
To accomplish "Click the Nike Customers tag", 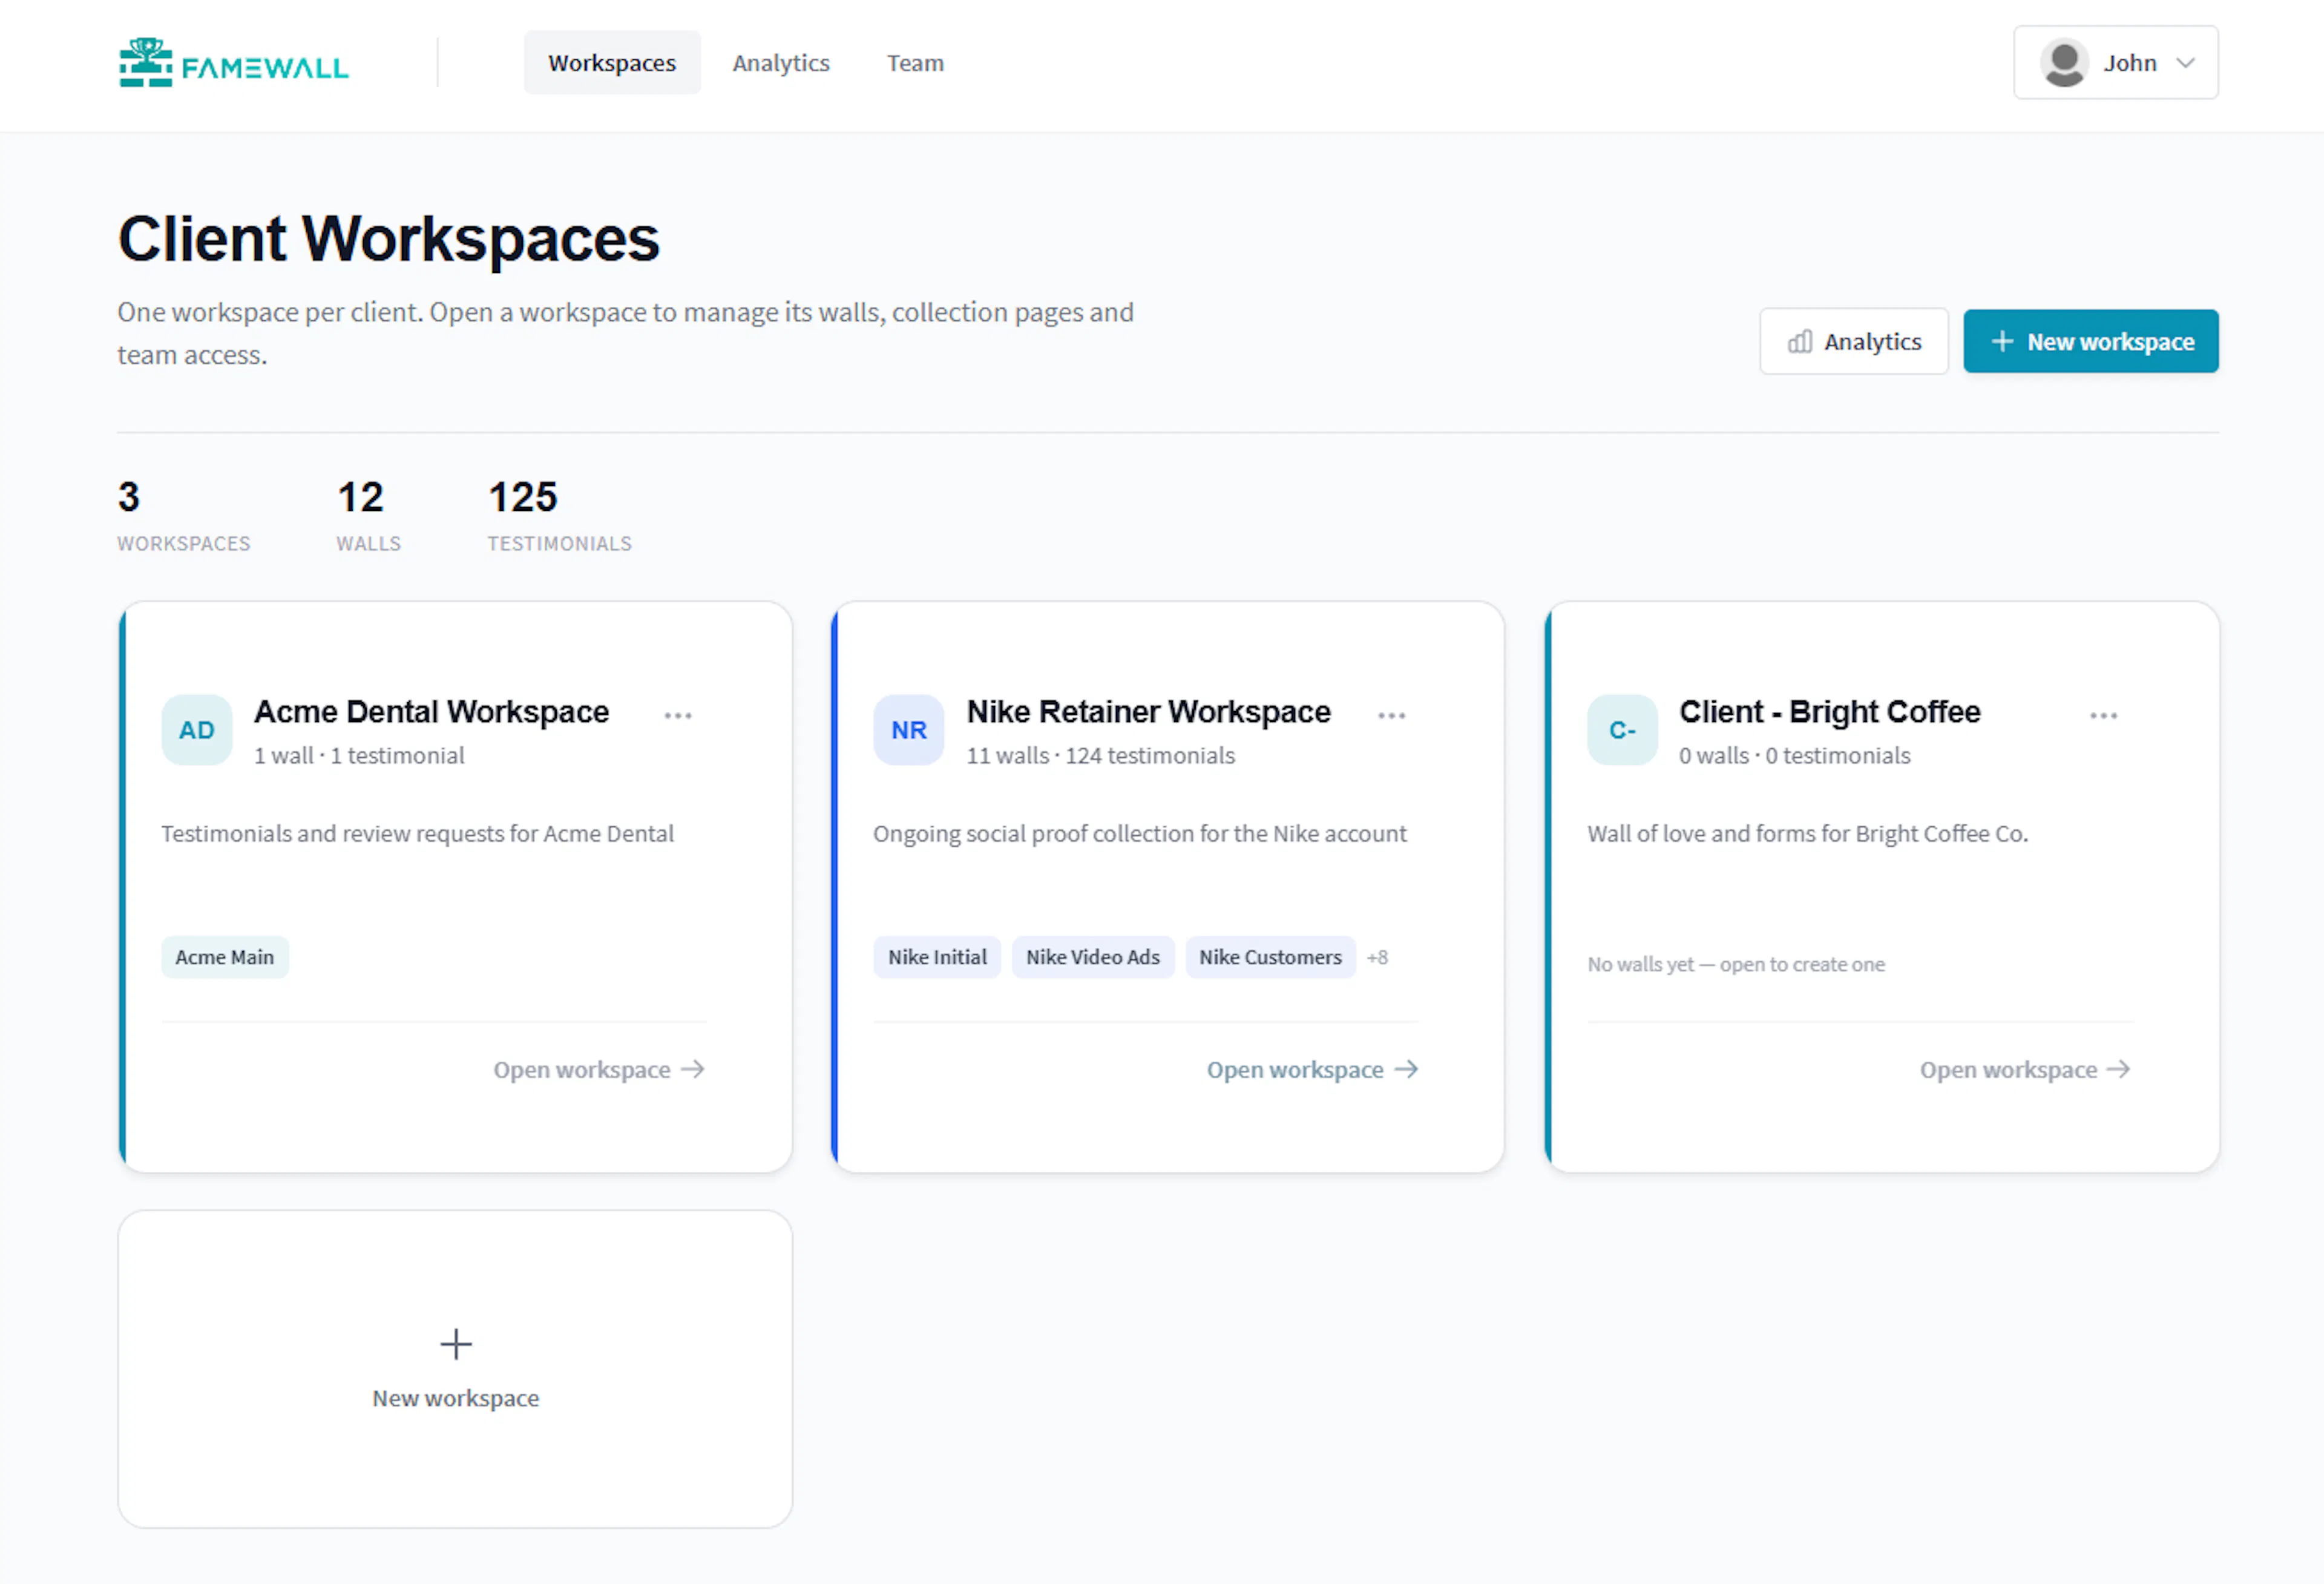I will tap(1271, 958).
